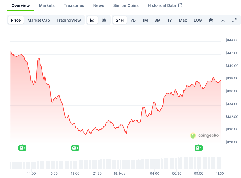Switch to candlestick chart icon
241x178 pixels.
(x=104, y=20)
